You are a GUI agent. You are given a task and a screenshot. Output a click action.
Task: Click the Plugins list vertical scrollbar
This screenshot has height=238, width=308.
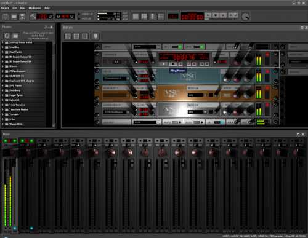pyautogui.click(x=54, y=84)
